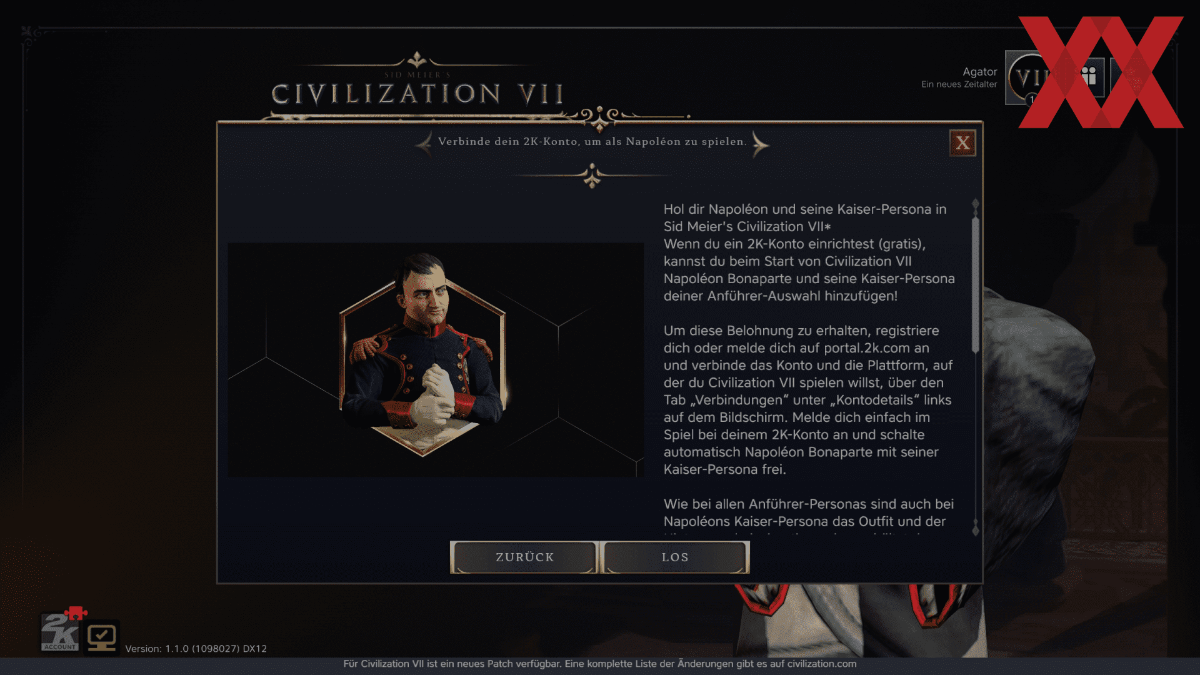
Task: Click the right arrow ornament beside the title
Action: coord(760,144)
